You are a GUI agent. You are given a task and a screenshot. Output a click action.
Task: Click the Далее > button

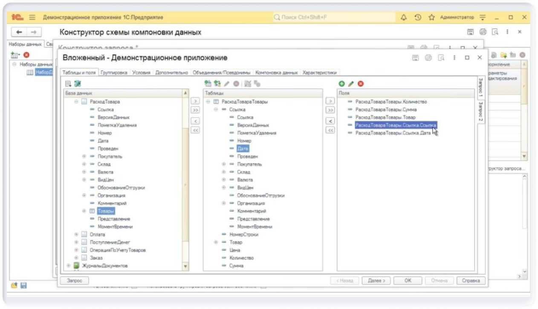(x=376, y=280)
